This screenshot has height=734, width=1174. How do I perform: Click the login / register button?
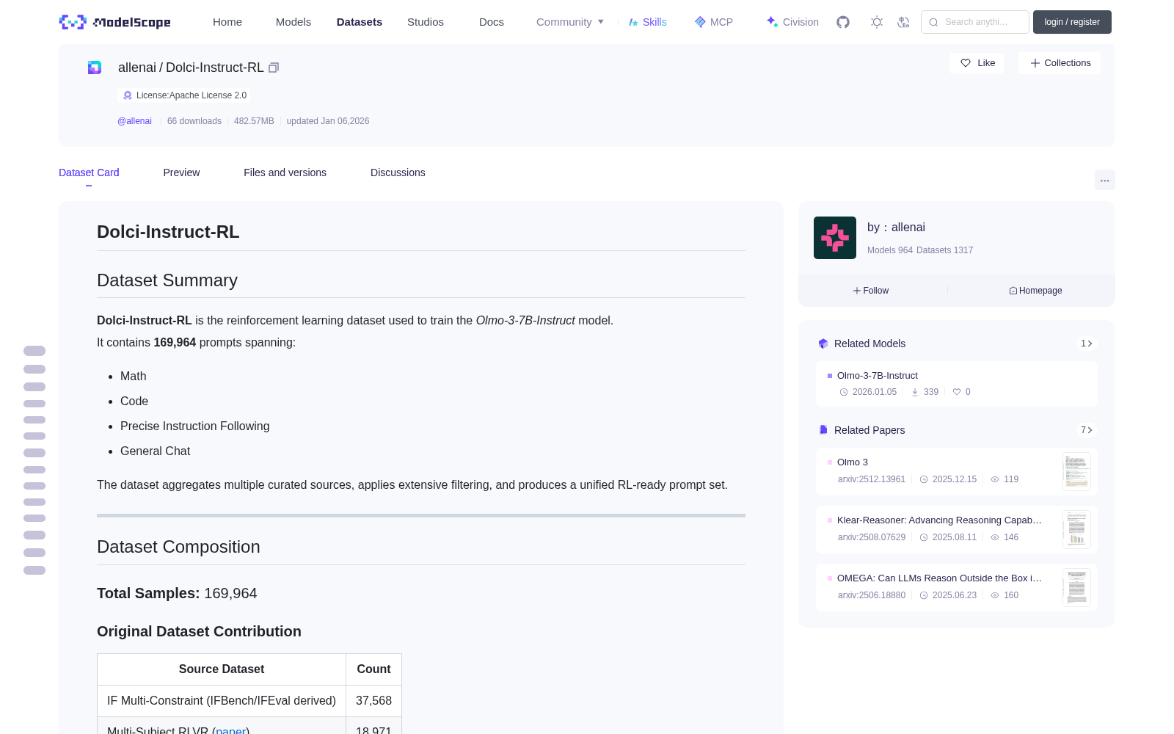click(1072, 22)
